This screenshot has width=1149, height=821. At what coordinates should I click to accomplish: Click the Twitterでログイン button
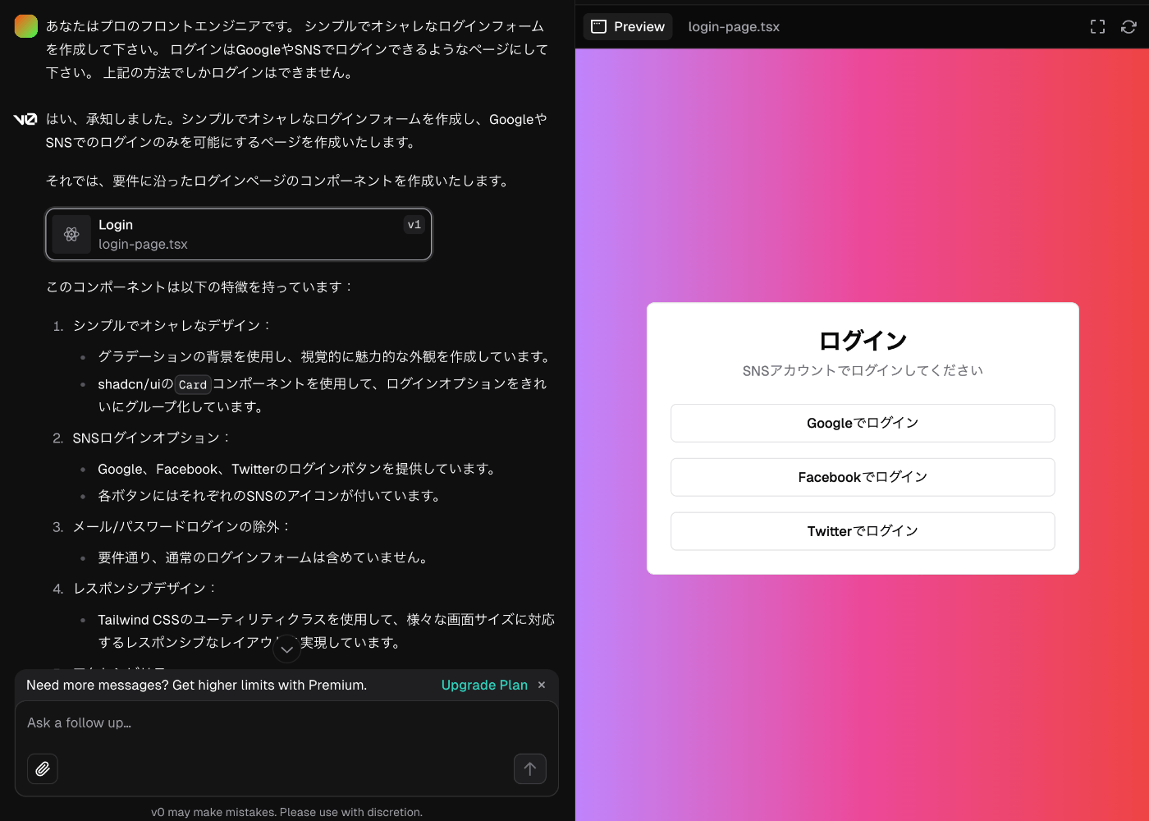(x=863, y=531)
